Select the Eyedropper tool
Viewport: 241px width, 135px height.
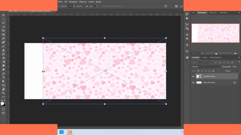[x=3, y=38]
